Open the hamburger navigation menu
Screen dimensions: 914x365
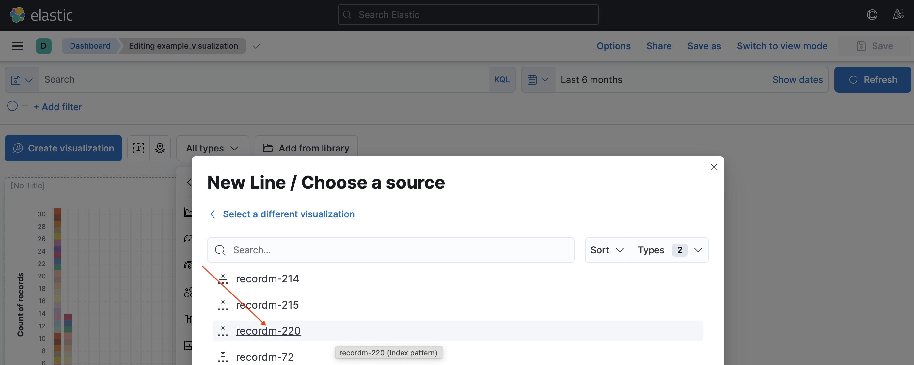[17, 46]
